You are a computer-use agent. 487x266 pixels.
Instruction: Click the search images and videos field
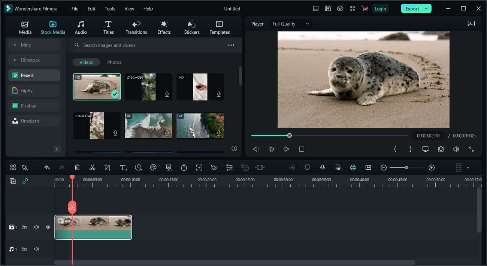(x=150, y=45)
